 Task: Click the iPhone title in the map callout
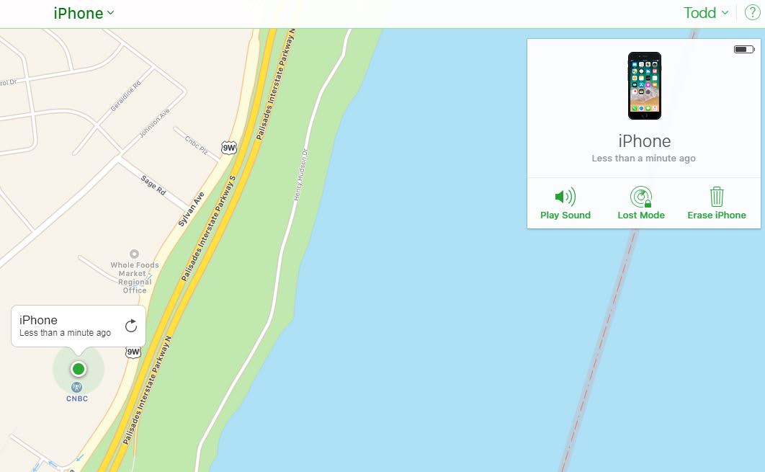point(39,320)
